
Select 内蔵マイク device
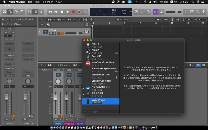point(101,45)
